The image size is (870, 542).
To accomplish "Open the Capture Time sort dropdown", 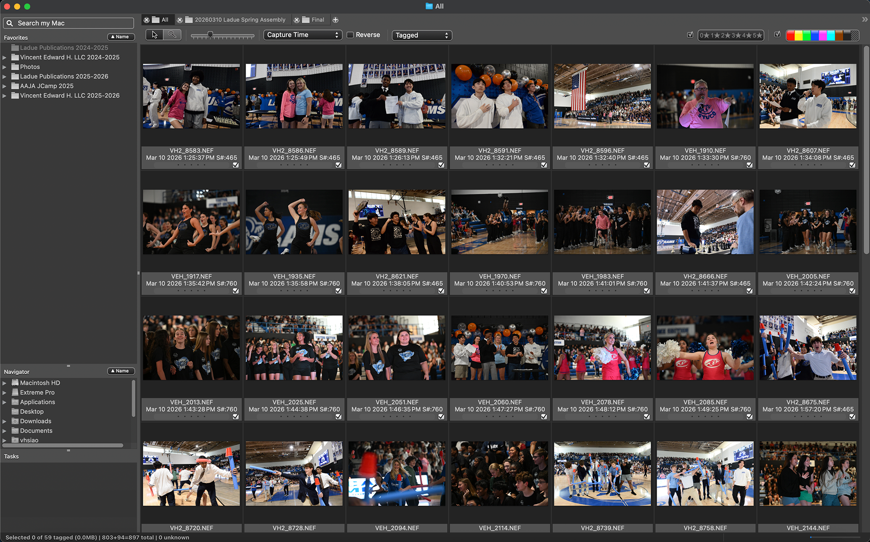I will [302, 35].
